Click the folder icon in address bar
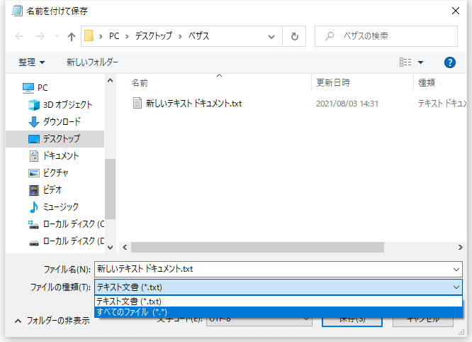 click(x=89, y=36)
